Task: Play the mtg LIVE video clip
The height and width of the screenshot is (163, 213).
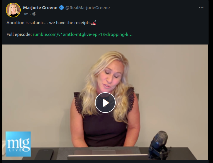Action: 105,103
